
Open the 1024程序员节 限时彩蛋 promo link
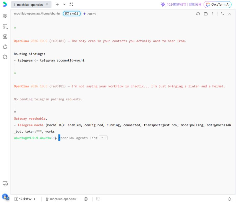click(181, 5)
